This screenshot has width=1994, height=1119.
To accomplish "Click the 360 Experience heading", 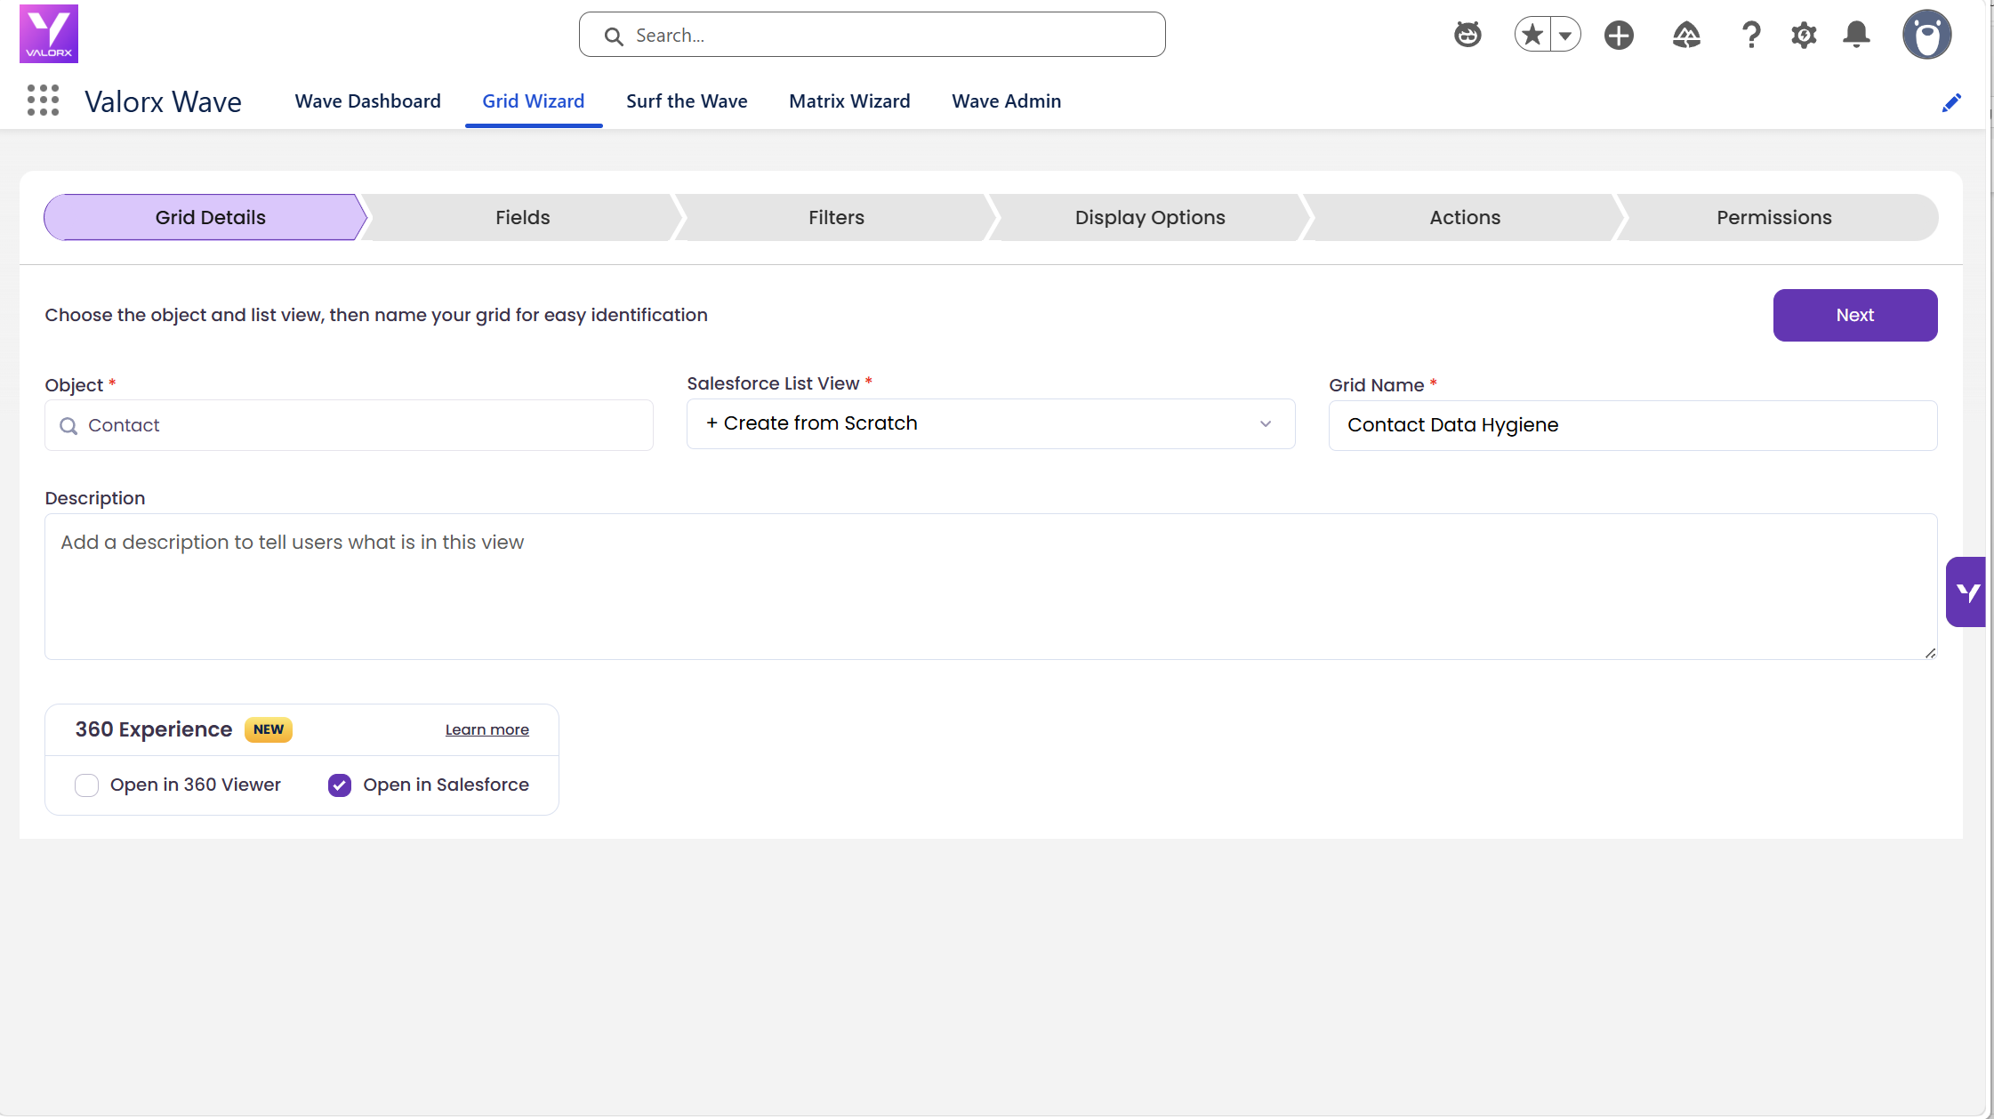I will click(154, 729).
